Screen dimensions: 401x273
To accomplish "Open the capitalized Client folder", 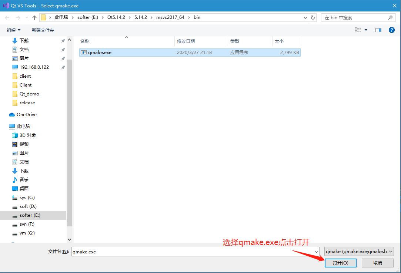I will pyautogui.click(x=26, y=85).
